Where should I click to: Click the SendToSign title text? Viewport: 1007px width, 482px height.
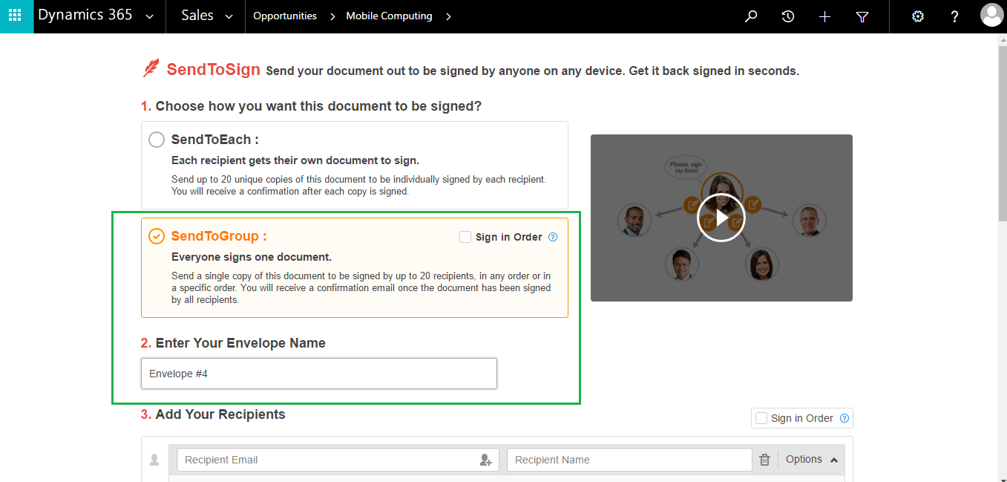click(x=214, y=70)
